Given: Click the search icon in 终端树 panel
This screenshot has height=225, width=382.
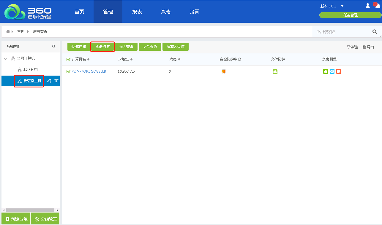Looking at the screenshot, I should pos(54,47).
